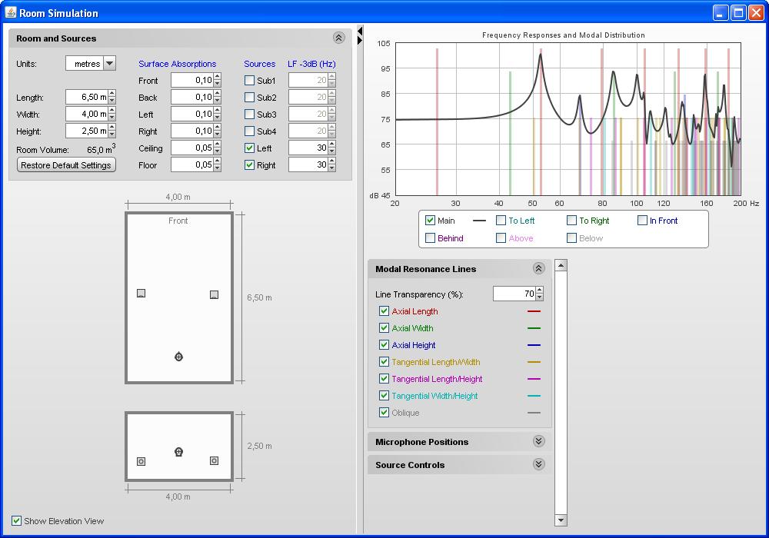Click the Line Transparency input field
The width and height of the screenshot is (769, 538).
point(513,294)
